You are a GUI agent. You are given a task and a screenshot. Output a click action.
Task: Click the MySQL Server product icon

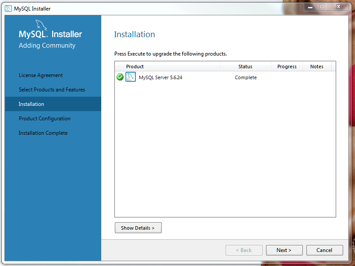[x=131, y=77]
